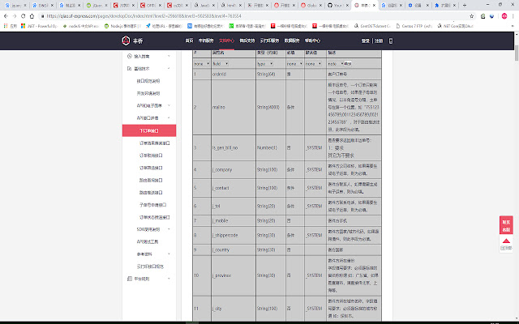Open the Node.js bookmark with green icon

click(122, 26)
